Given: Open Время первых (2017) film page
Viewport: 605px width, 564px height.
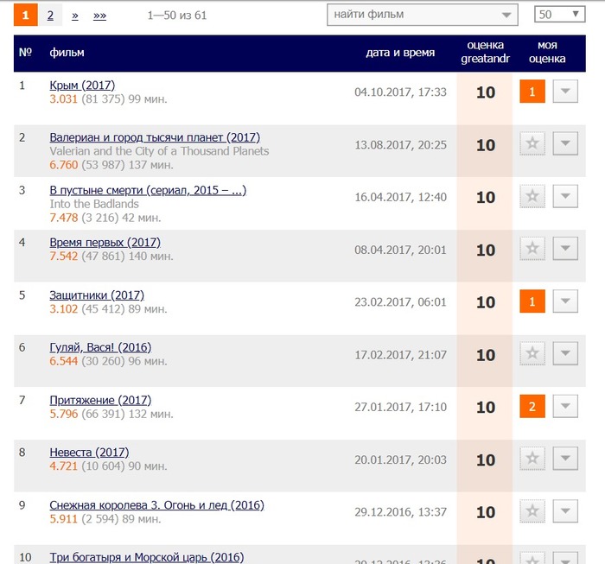Looking at the screenshot, I should coord(105,243).
